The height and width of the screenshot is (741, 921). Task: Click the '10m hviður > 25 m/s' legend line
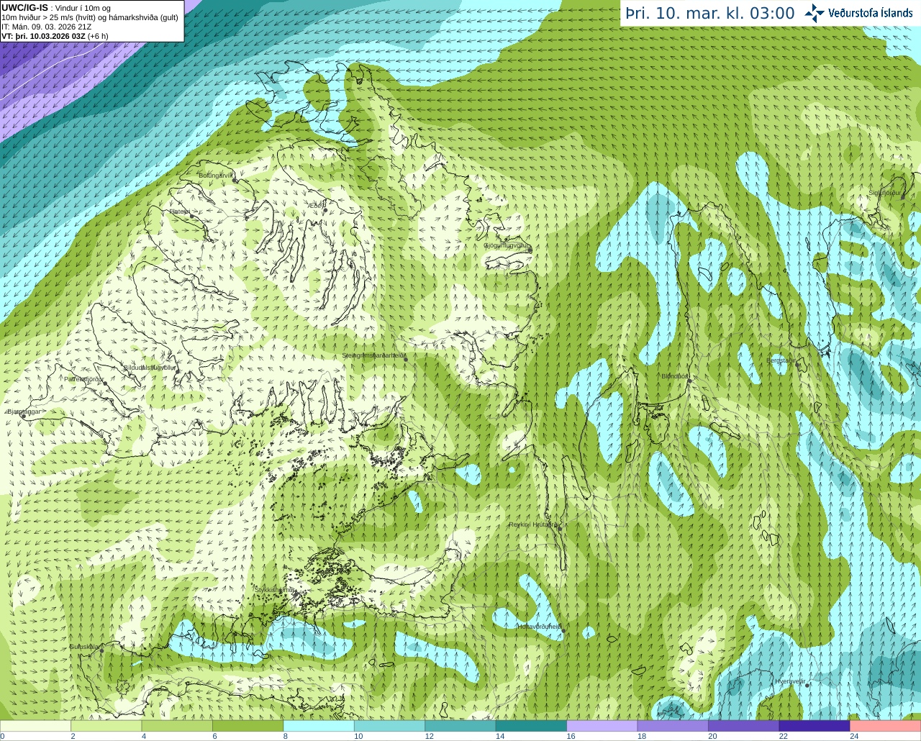tap(90, 17)
